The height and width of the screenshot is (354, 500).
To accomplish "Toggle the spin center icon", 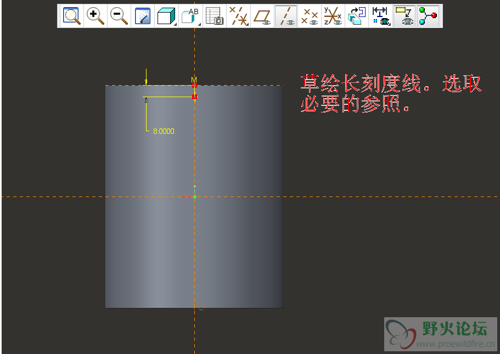I will point(428,16).
